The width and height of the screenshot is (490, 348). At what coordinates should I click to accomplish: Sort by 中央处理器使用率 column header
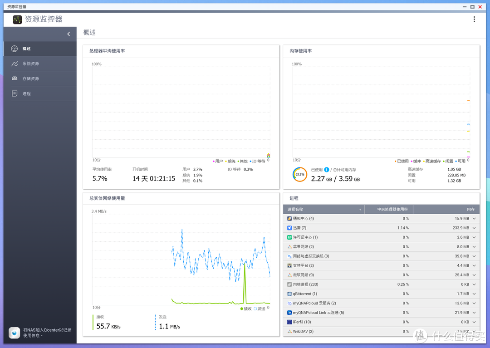[389, 209]
